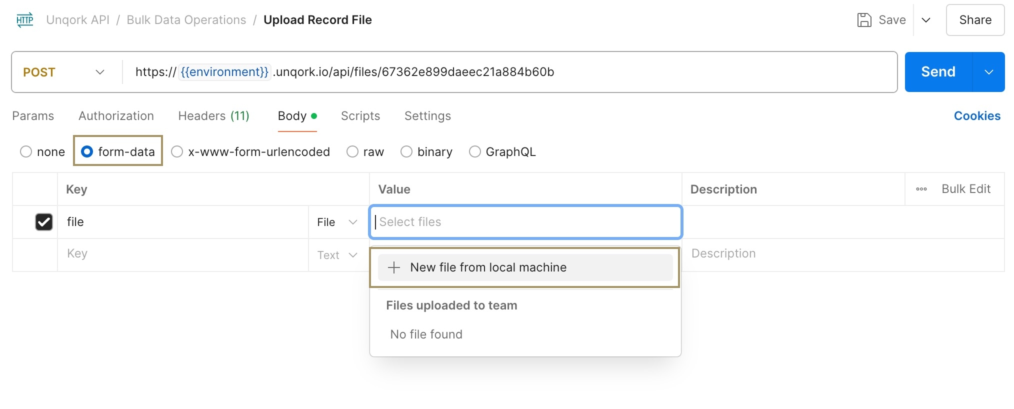Screen dimensions: 1014x409
Task: Open Bulk Data Operations breadcrumb
Action: click(x=186, y=20)
